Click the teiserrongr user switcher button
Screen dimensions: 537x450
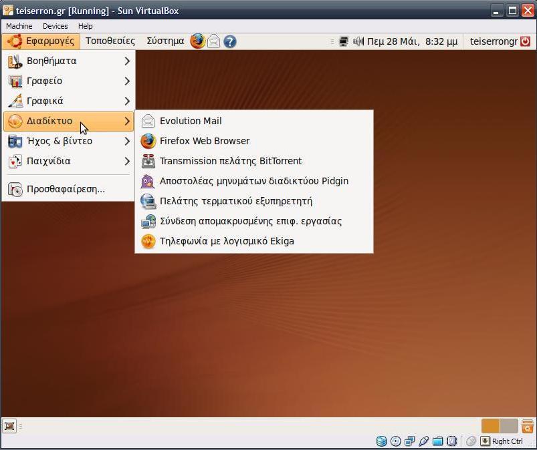pos(494,41)
